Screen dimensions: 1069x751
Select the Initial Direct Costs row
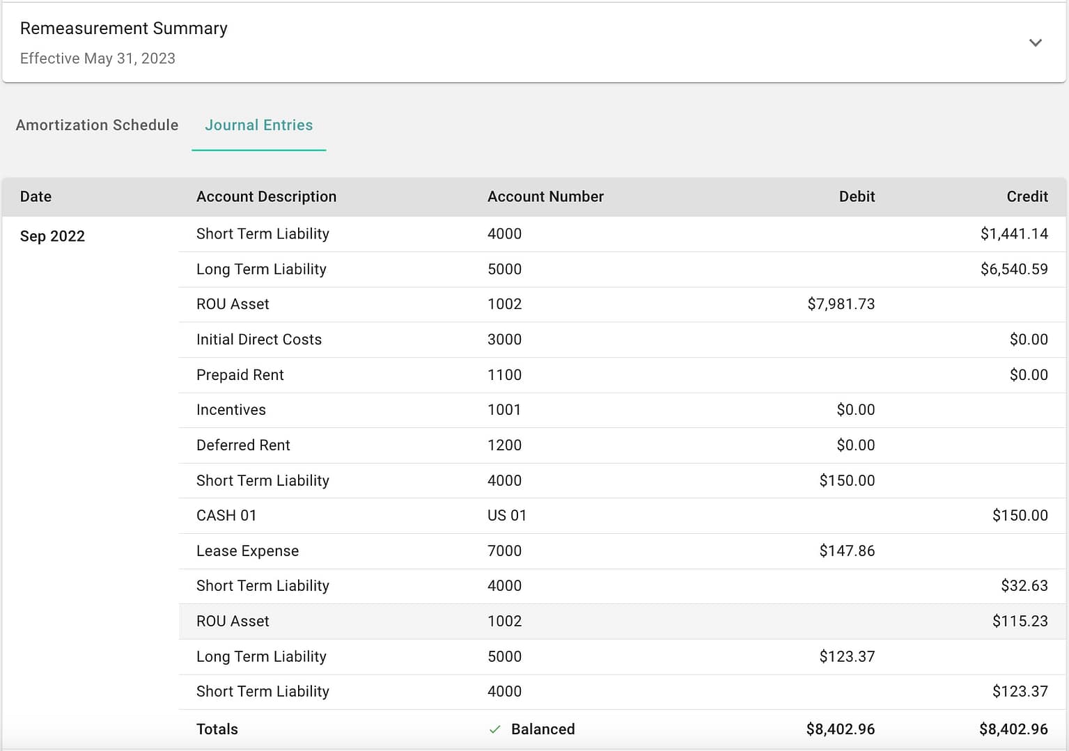tap(258, 340)
